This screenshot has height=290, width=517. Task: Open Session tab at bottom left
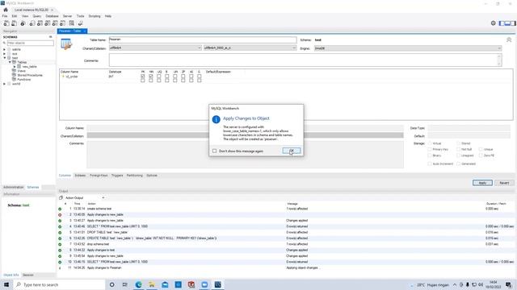click(28, 275)
